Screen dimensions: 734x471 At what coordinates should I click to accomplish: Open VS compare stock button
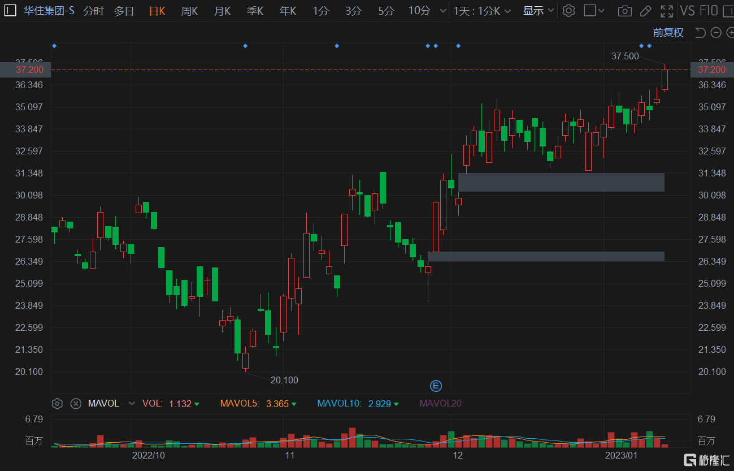pos(688,11)
